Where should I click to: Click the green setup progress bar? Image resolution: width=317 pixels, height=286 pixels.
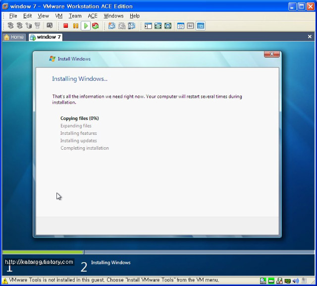(43, 252)
